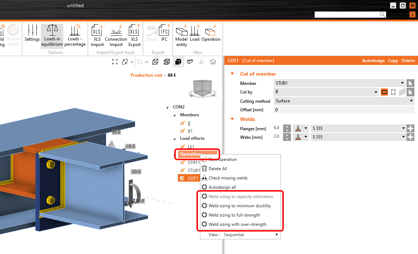The height and width of the screenshot is (254, 418).
Task: Expand the Member STUB1 dropdown
Action: 339,83
